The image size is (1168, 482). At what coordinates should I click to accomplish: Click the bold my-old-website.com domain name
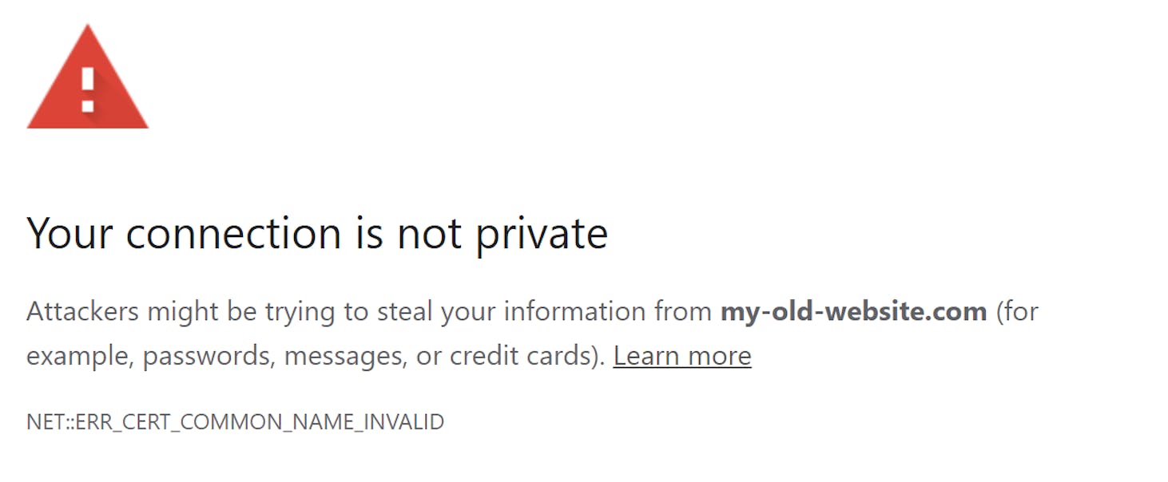click(853, 311)
